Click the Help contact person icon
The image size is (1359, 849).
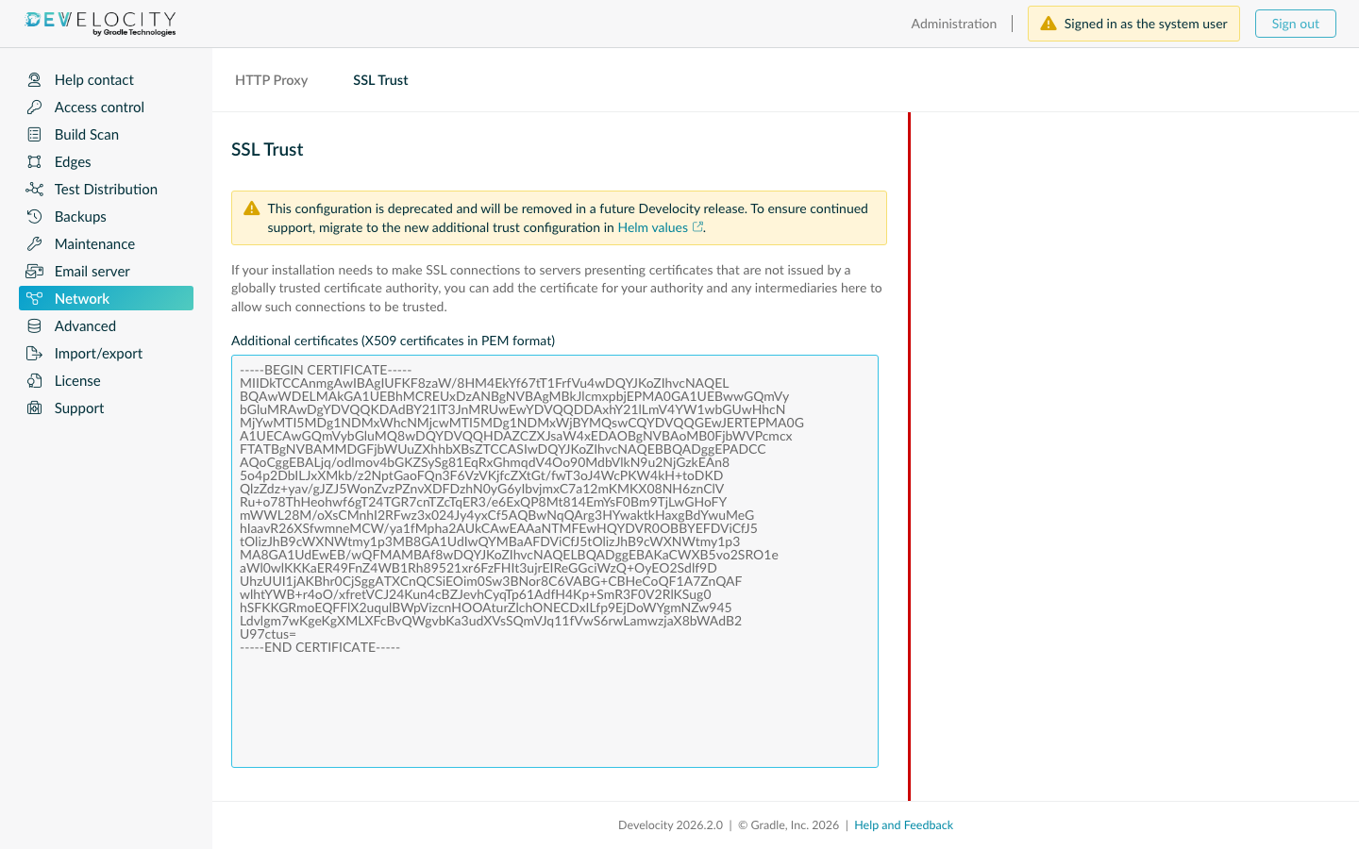[x=35, y=80]
